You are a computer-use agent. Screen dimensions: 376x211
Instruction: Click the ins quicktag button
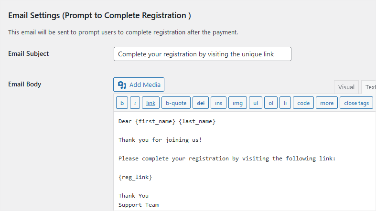(218, 103)
